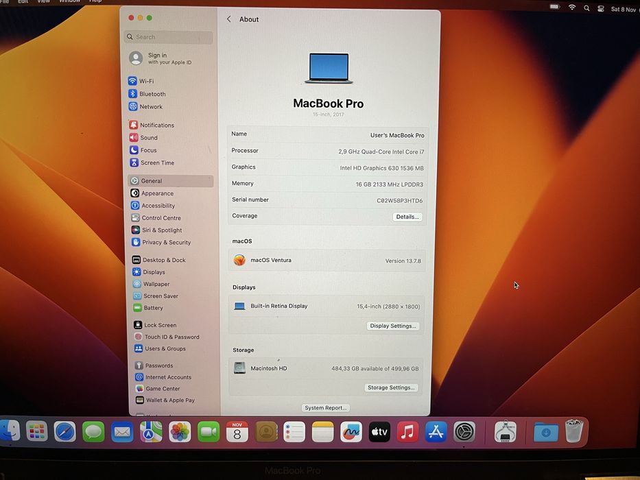Click the name User's MacBook Pro

[x=397, y=135]
